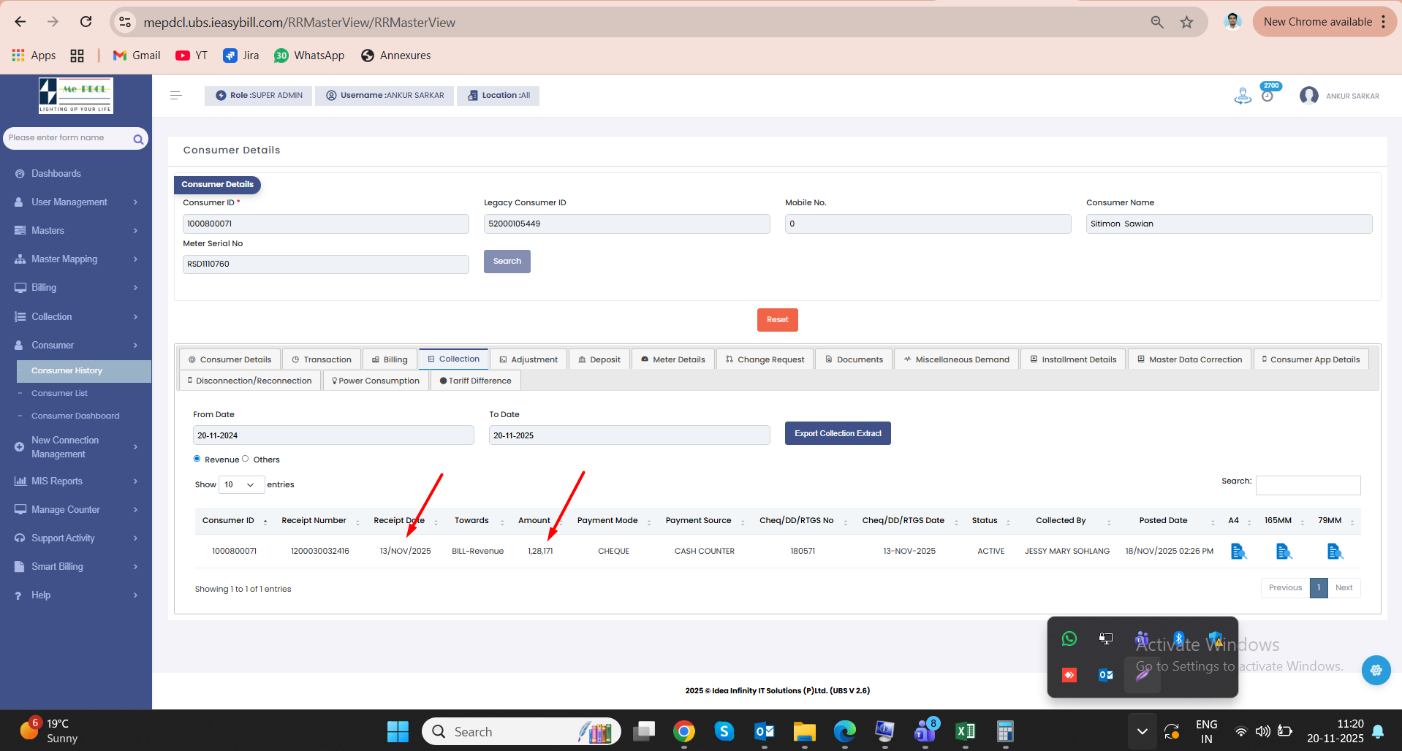
Task: Switch to the Billing tab
Action: click(390, 359)
